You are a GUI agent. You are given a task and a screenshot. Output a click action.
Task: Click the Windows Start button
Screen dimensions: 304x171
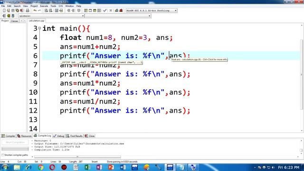coord(5,167)
